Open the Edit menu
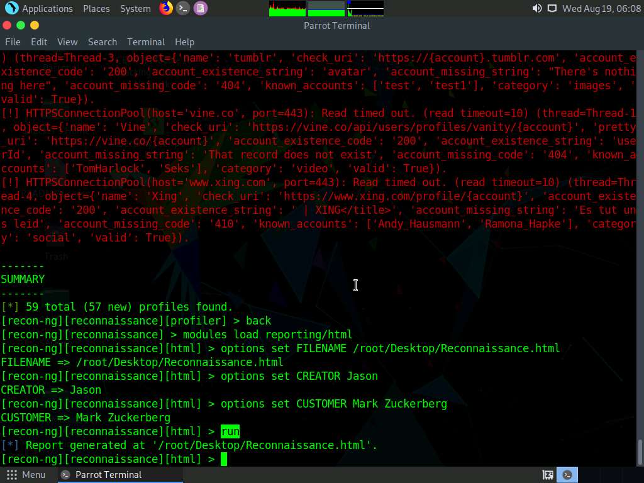The height and width of the screenshot is (483, 644). tap(39, 42)
